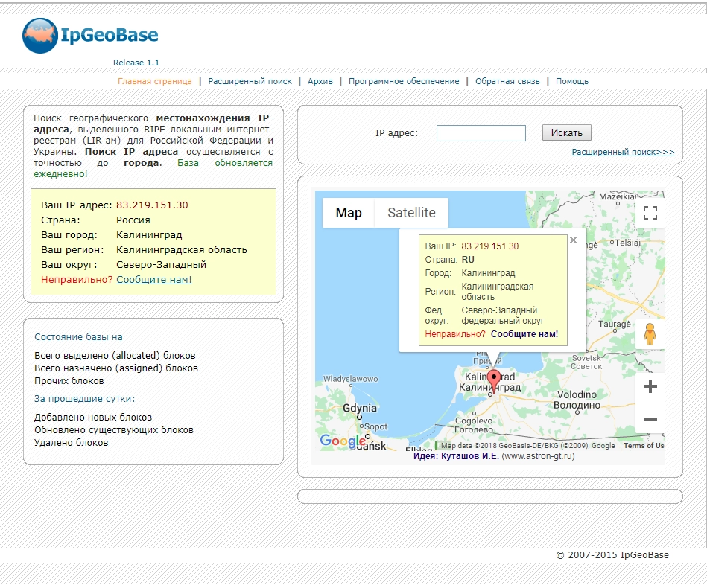Click Обновлено существующих блоков line
Image resolution: width=707 pixels, height=585 pixels.
114,430
